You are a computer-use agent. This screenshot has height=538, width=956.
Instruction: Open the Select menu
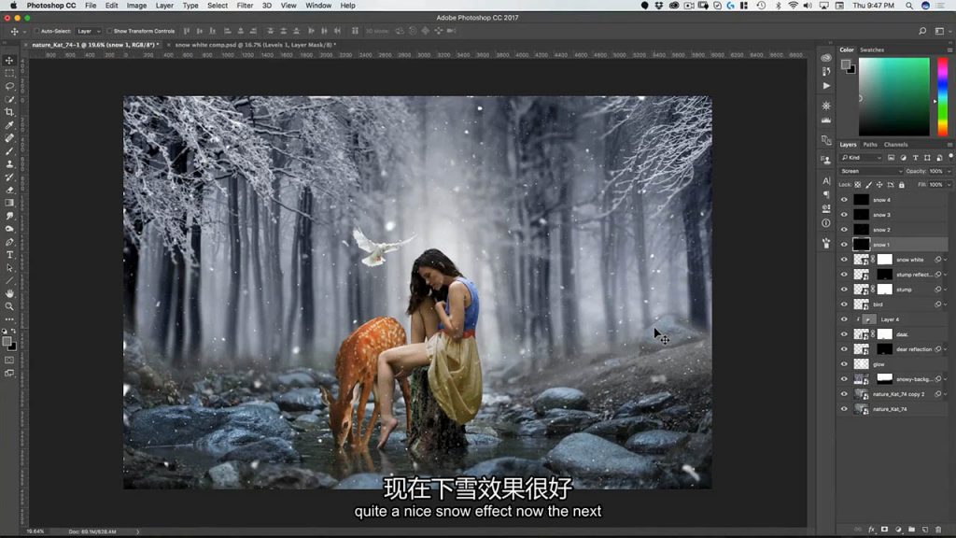point(217,6)
